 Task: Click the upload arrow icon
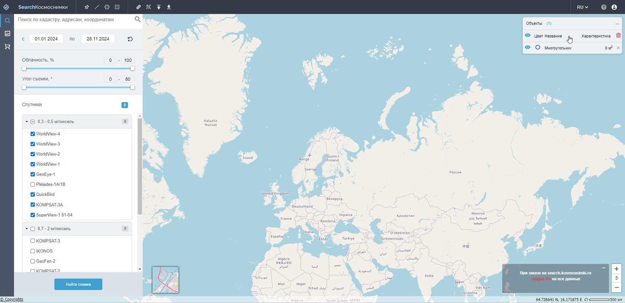[x=158, y=7]
